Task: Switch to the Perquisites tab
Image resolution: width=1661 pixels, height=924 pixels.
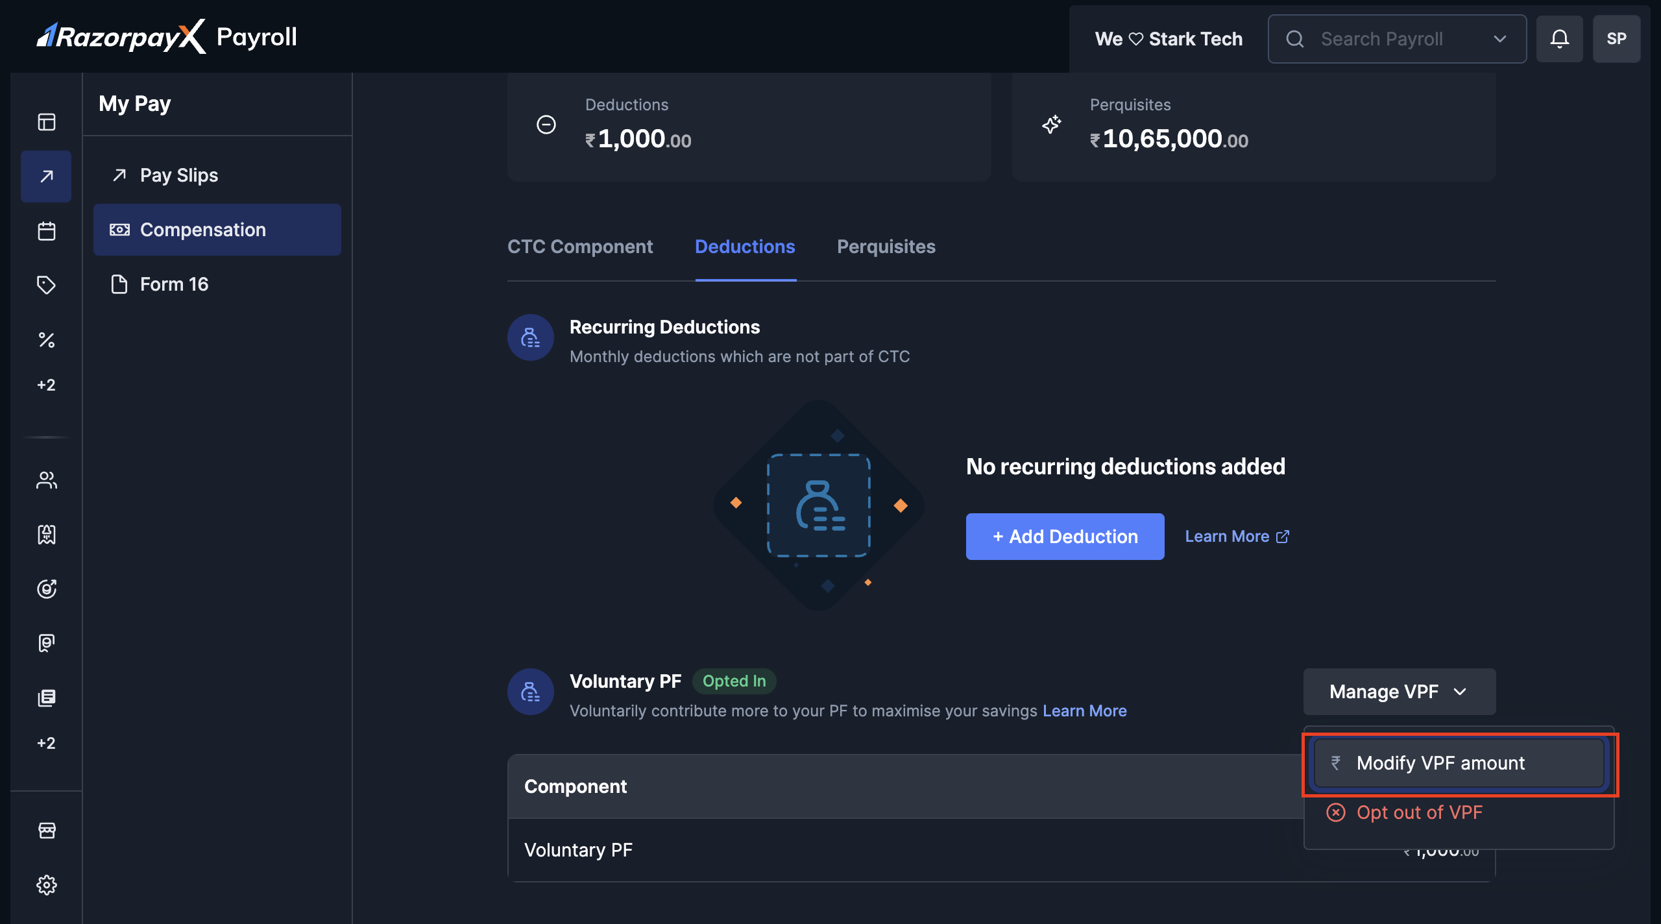Action: (x=886, y=247)
